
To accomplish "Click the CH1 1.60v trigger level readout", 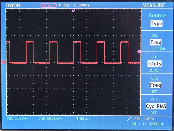I will coord(144,119).
